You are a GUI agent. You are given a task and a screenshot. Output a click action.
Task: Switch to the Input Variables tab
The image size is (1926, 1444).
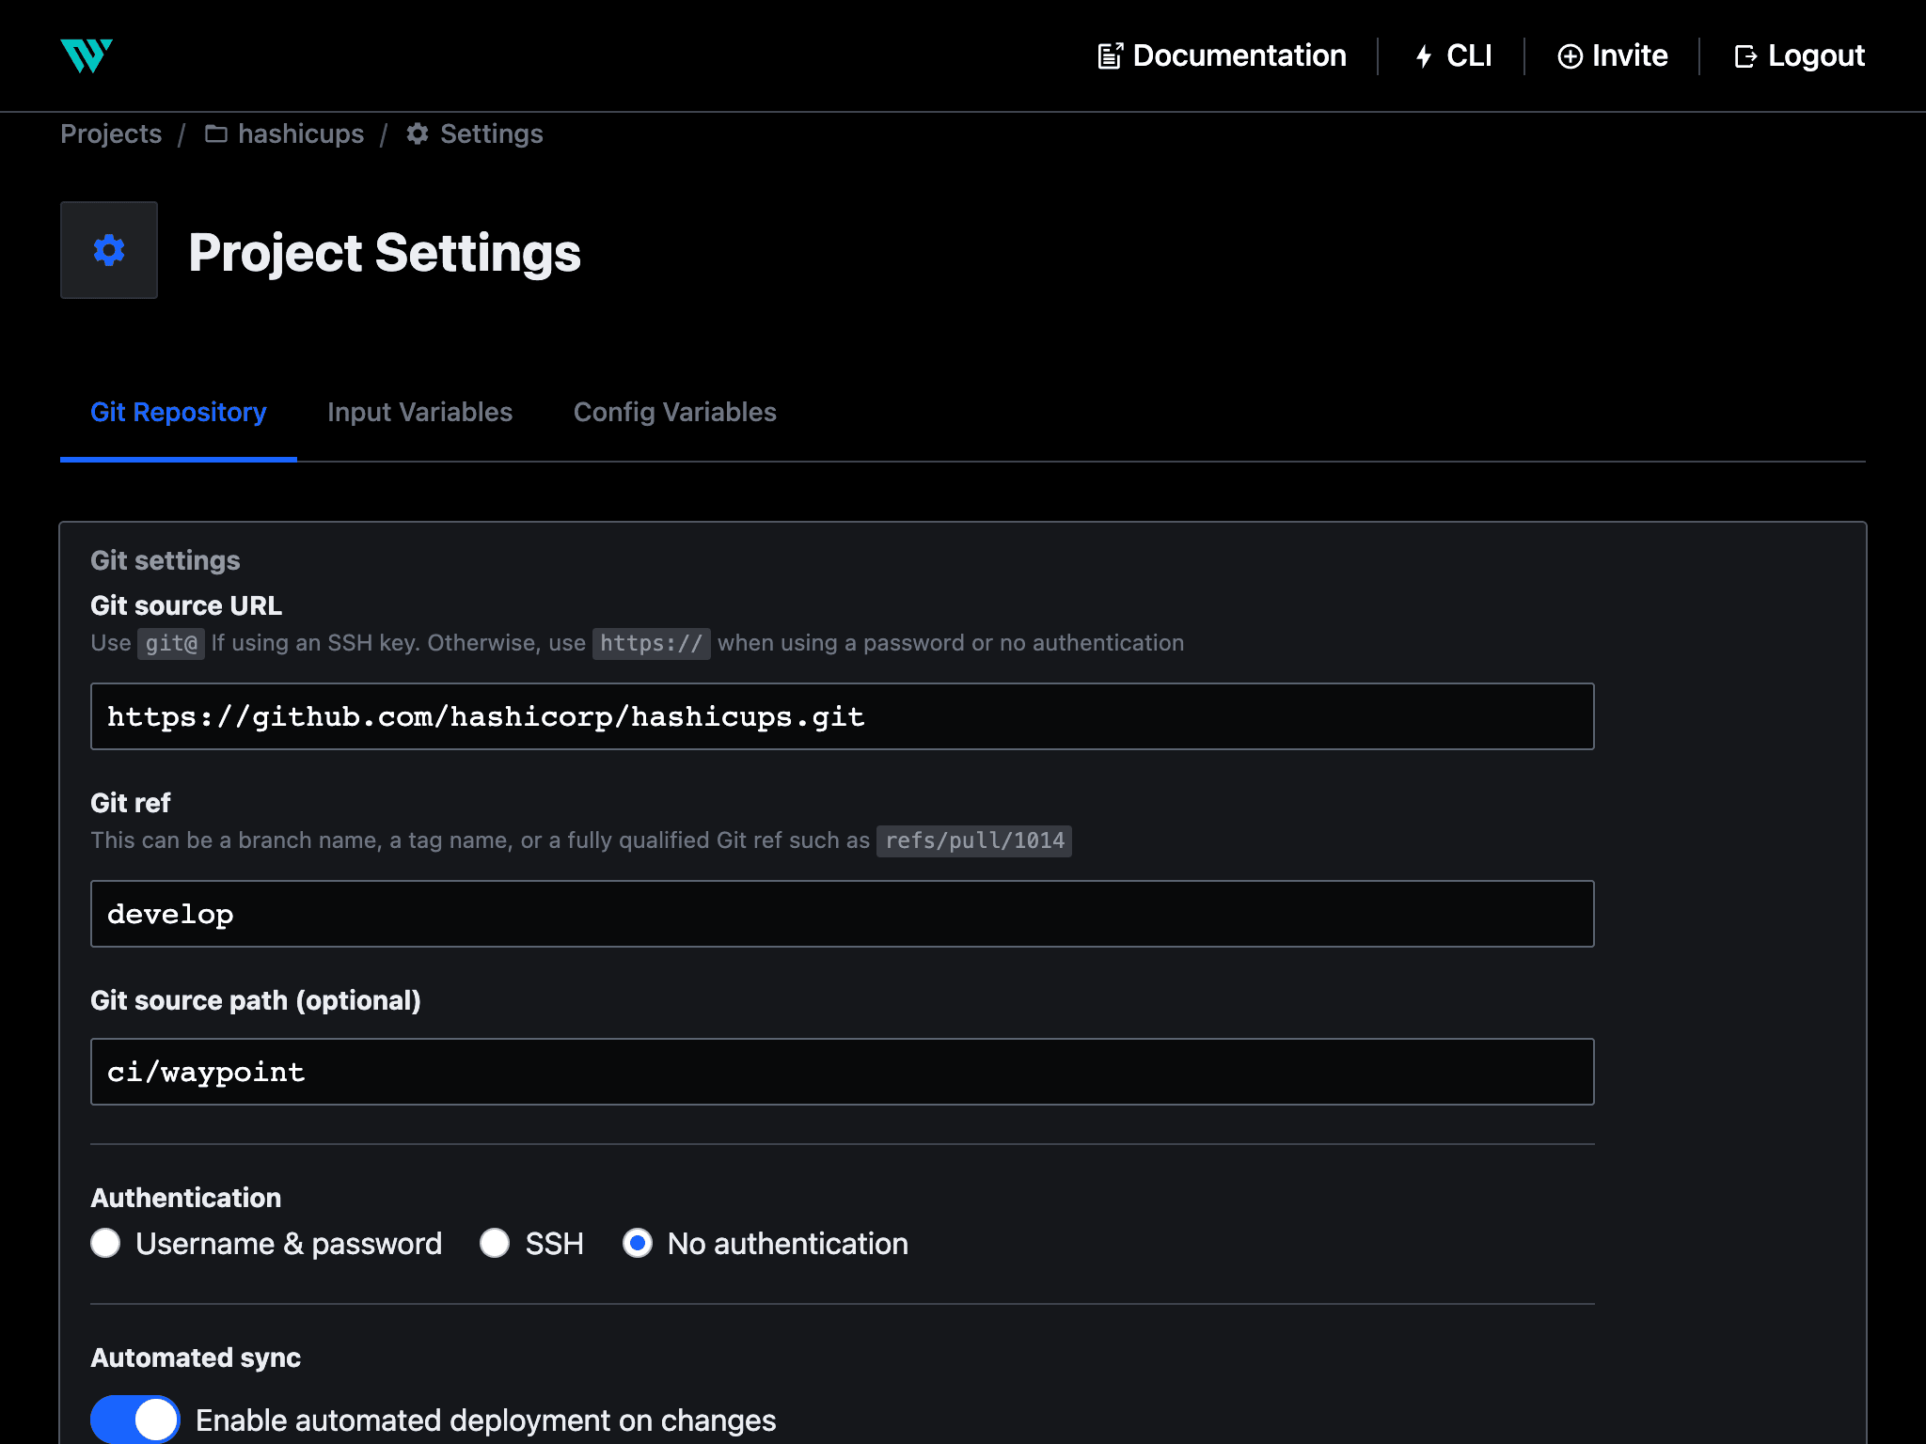click(419, 412)
